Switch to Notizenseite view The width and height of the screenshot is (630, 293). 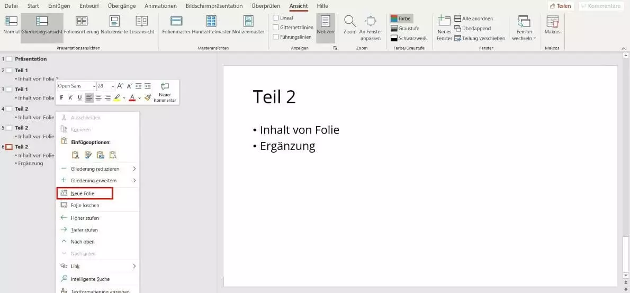(114, 25)
